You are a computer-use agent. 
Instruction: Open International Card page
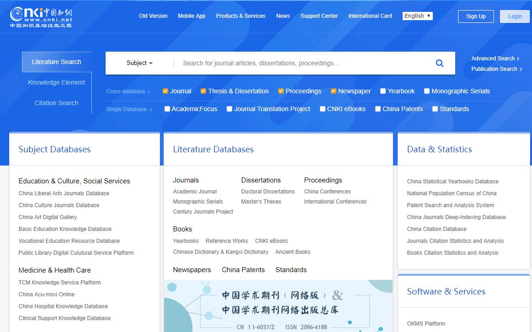(370, 16)
